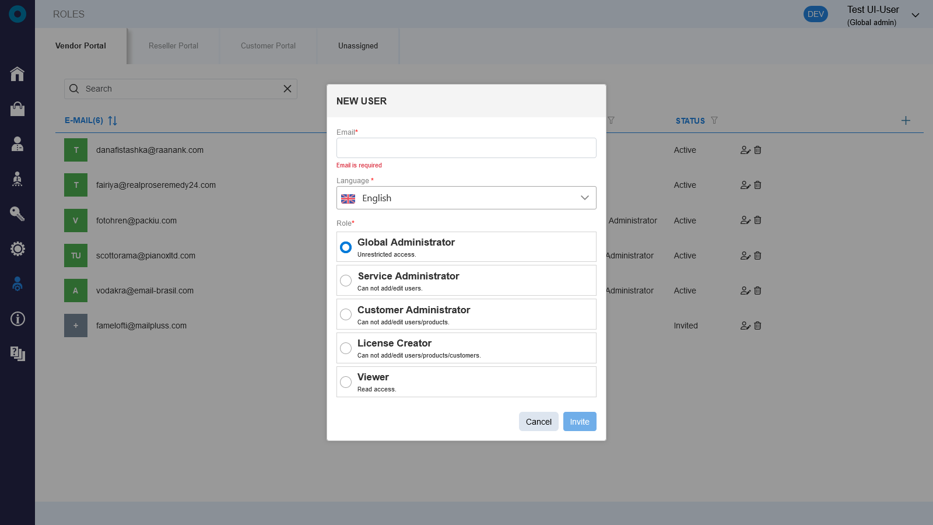Open the Help pages icon at sidebar bottom
This screenshot has width=933, height=525.
click(17, 354)
